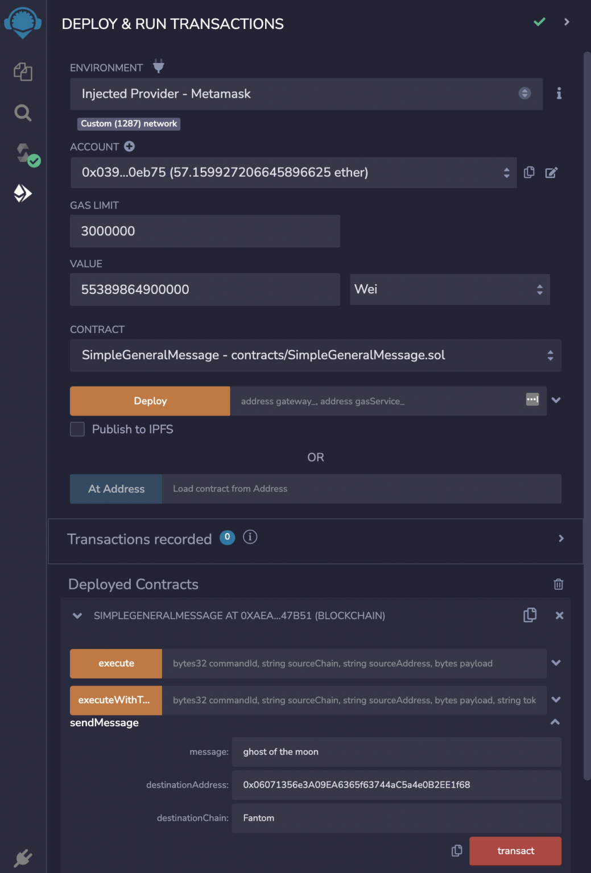Open the Contract selection dropdown

pyautogui.click(x=316, y=355)
